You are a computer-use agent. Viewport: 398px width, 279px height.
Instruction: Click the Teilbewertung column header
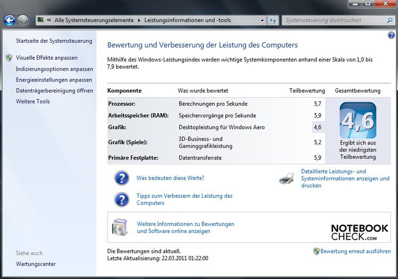(x=307, y=91)
